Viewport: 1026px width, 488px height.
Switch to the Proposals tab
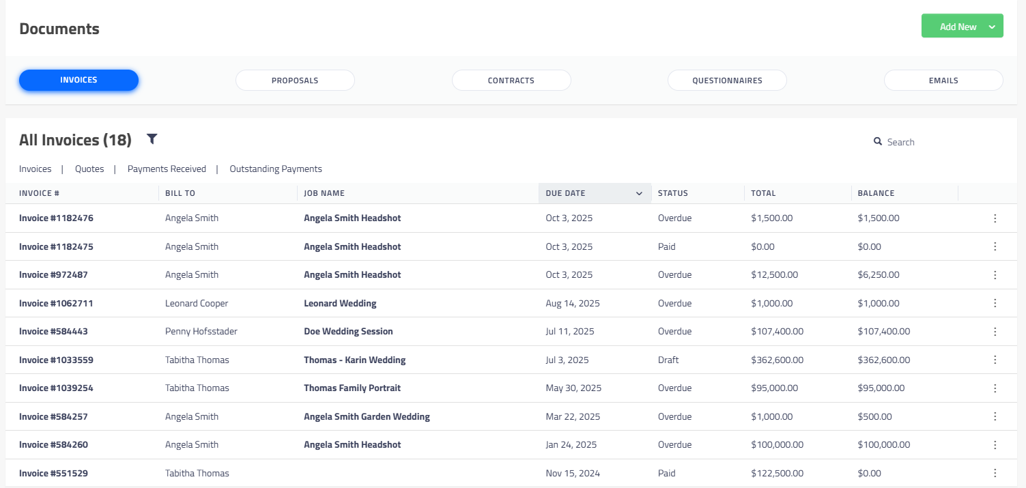(295, 81)
